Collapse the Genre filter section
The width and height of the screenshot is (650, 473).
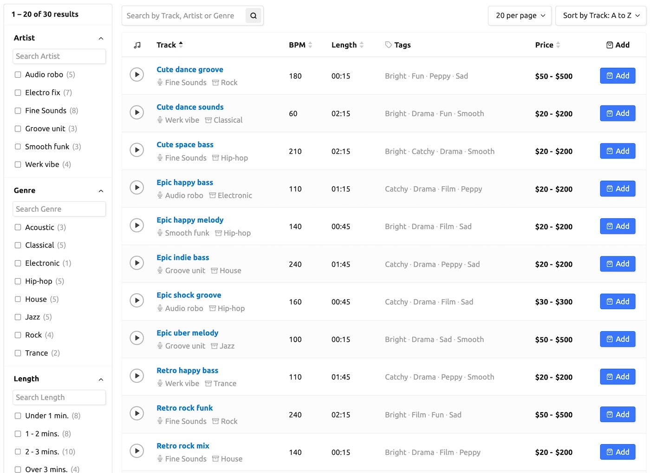pyautogui.click(x=101, y=191)
